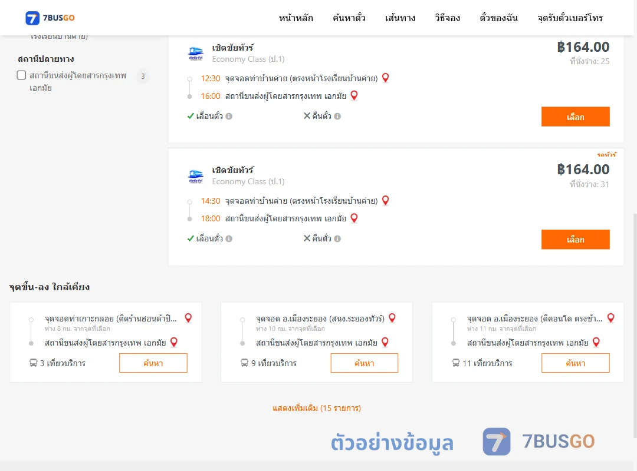Click ที่นั่งว่าง: 25 seats text
Image resolution: width=637 pixels, height=471 pixels.
(589, 61)
